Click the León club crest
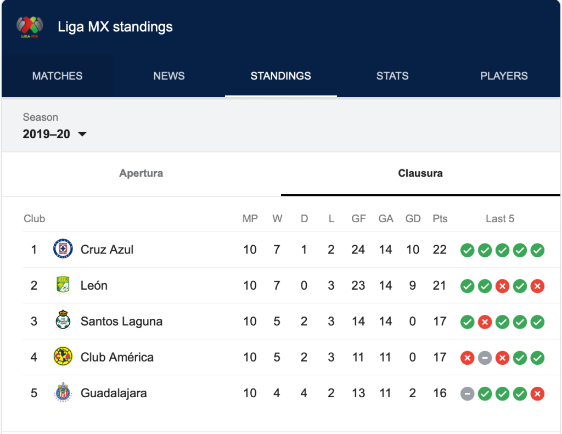562x434 pixels. 63,285
